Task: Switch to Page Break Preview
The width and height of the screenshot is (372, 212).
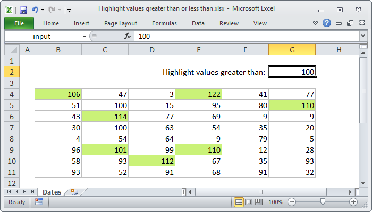Action: (x=258, y=202)
